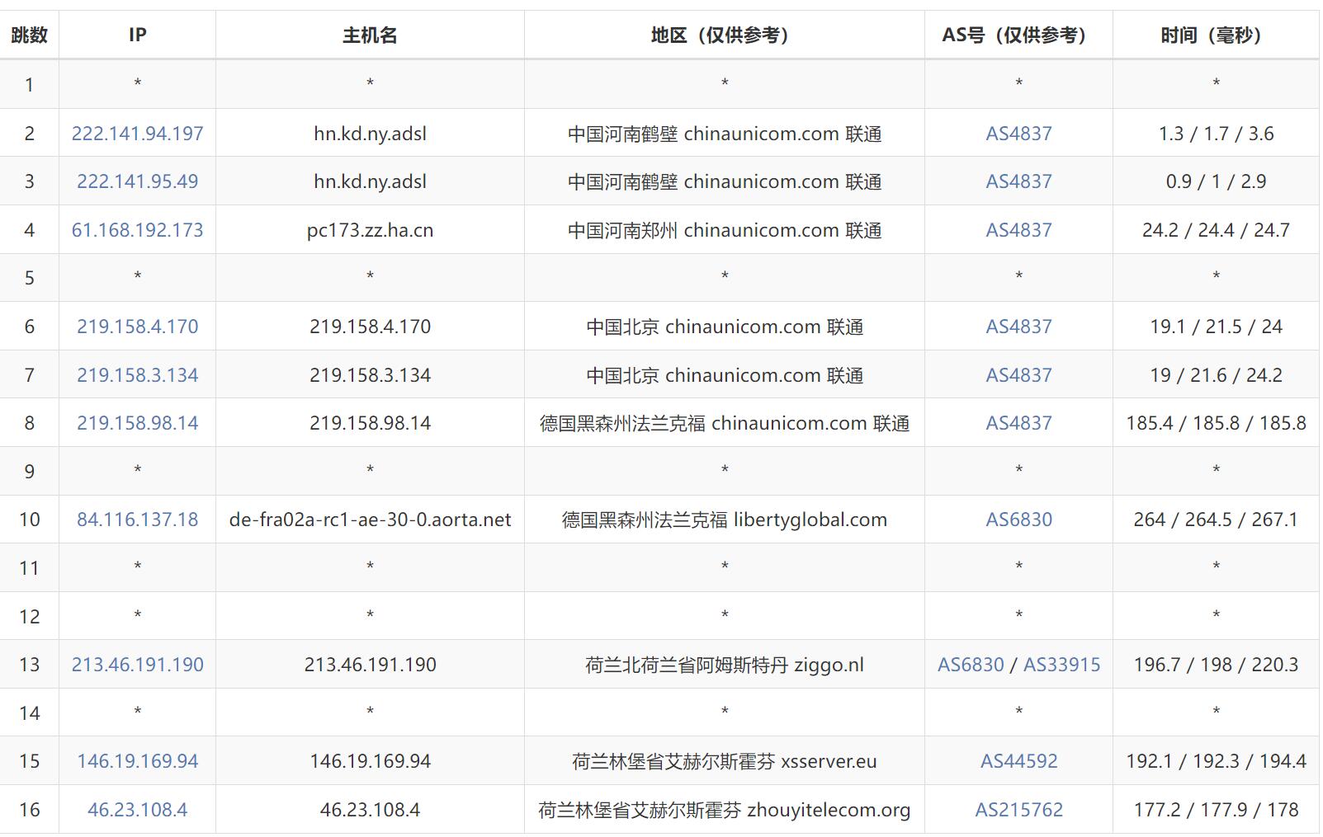This screenshot has height=837, width=1323.
Task: Click time value 0.9 / 1 / 2.9
Action: click(x=1216, y=181)
